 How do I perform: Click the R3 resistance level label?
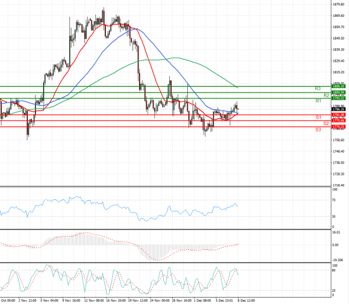318,89
